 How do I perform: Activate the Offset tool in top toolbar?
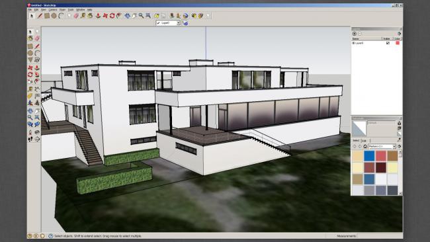[x=118, y=16]
